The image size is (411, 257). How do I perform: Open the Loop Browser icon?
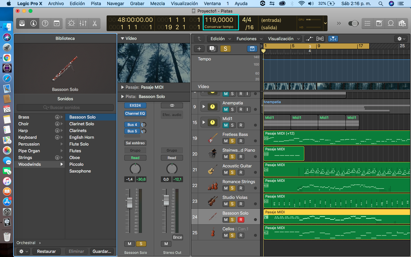pos(391,23)
